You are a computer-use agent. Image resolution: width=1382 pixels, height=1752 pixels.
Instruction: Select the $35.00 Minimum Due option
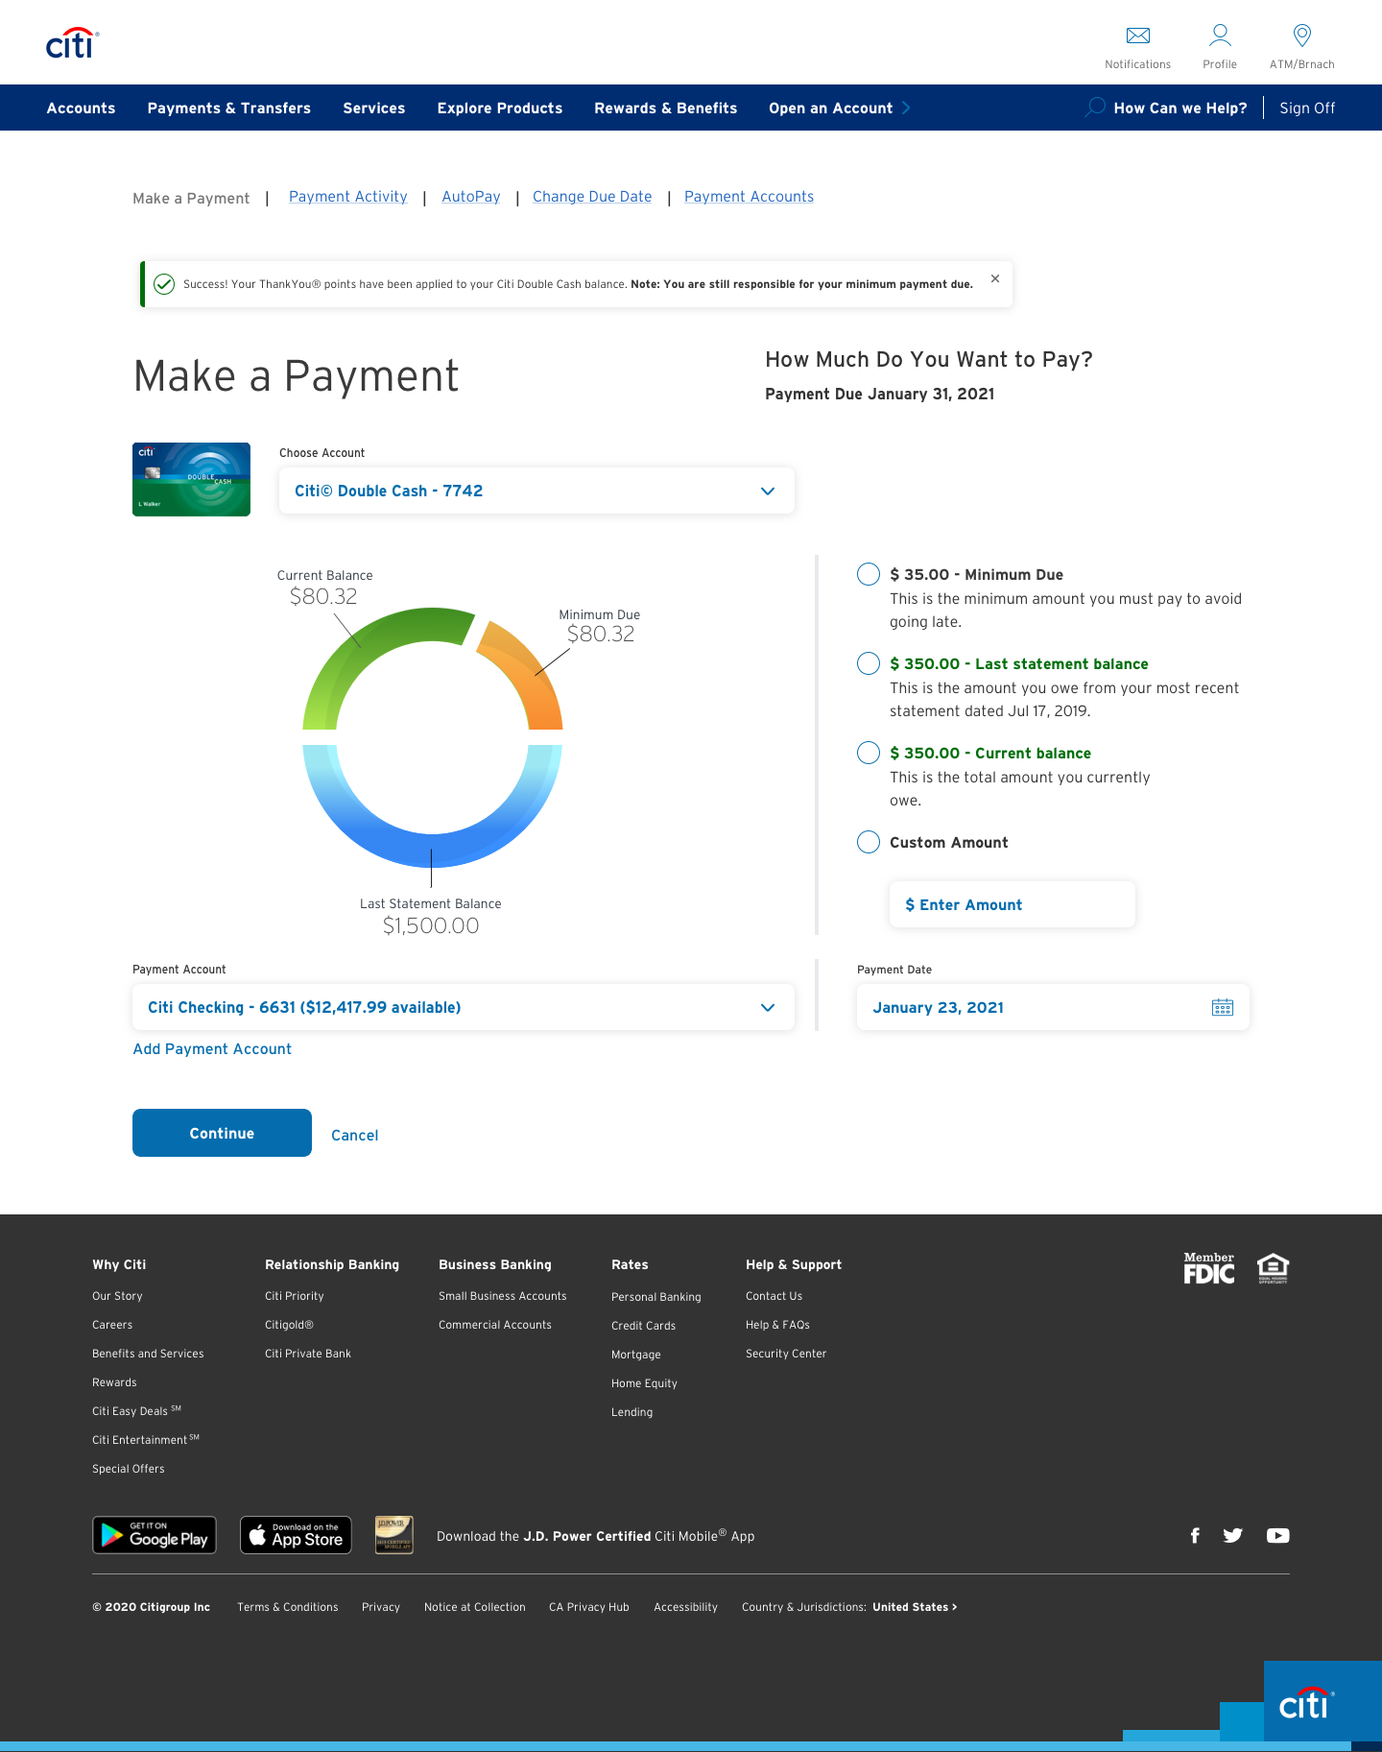tap(869, 574)
